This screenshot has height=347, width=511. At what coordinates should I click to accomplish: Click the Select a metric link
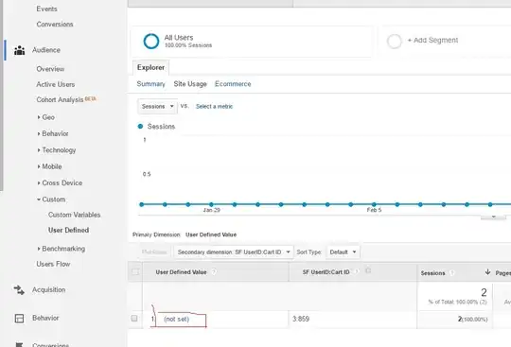tap(215, 107)
